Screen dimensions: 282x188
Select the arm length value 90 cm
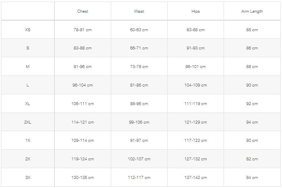[252, 85]
